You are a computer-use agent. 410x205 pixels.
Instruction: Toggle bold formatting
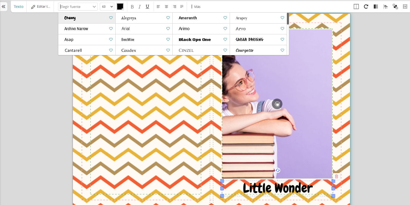click(x=132, y=7)
